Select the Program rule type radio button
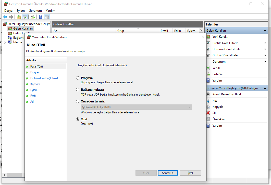Screen dimensions: 271x185 tap(78, 78)
